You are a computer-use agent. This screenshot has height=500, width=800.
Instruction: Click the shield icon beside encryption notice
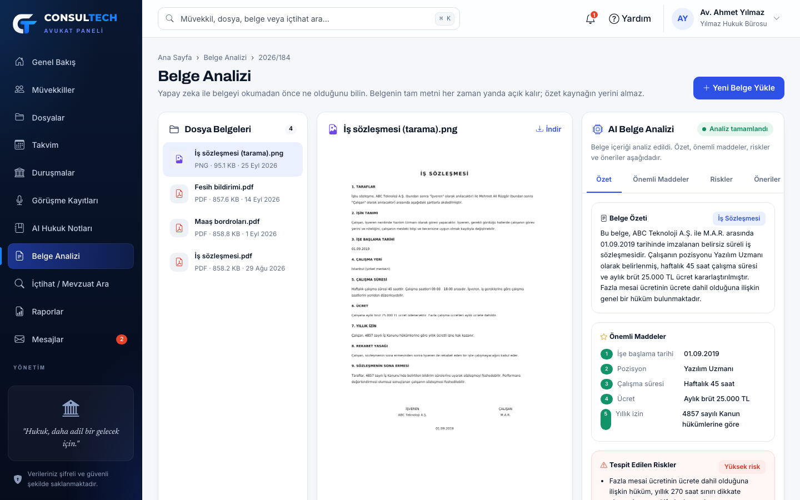tap(18, 479)
